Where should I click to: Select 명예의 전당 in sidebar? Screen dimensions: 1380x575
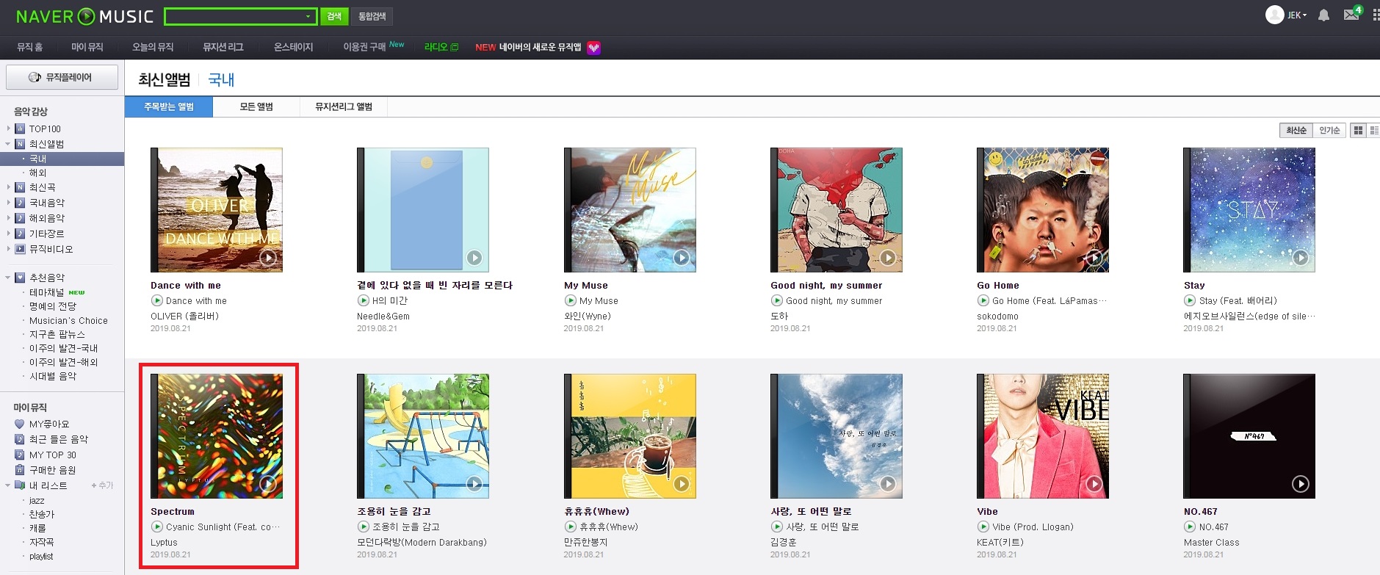(52, 306)
